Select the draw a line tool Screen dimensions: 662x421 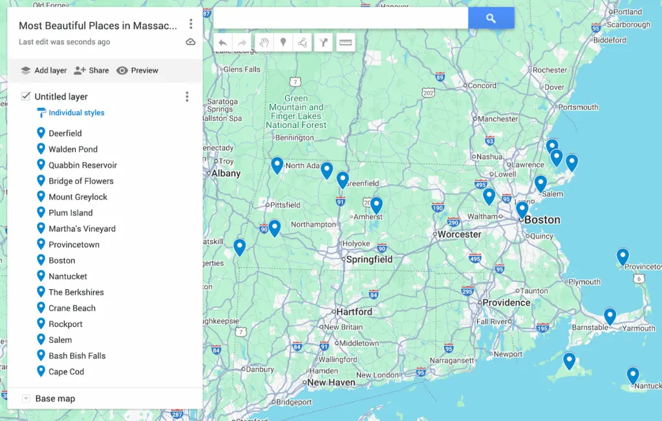point(303,43)
